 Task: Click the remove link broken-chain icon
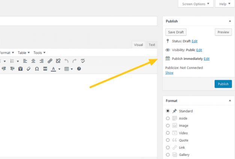pyautogui.click(x=58, y=61)
